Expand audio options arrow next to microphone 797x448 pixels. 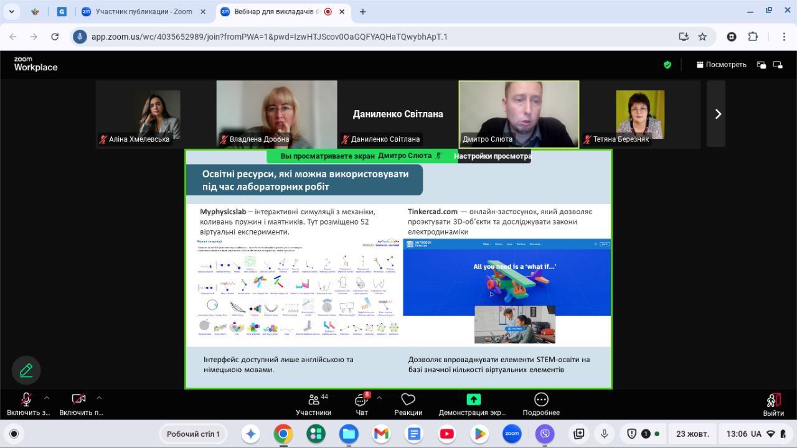click(46, 398)
